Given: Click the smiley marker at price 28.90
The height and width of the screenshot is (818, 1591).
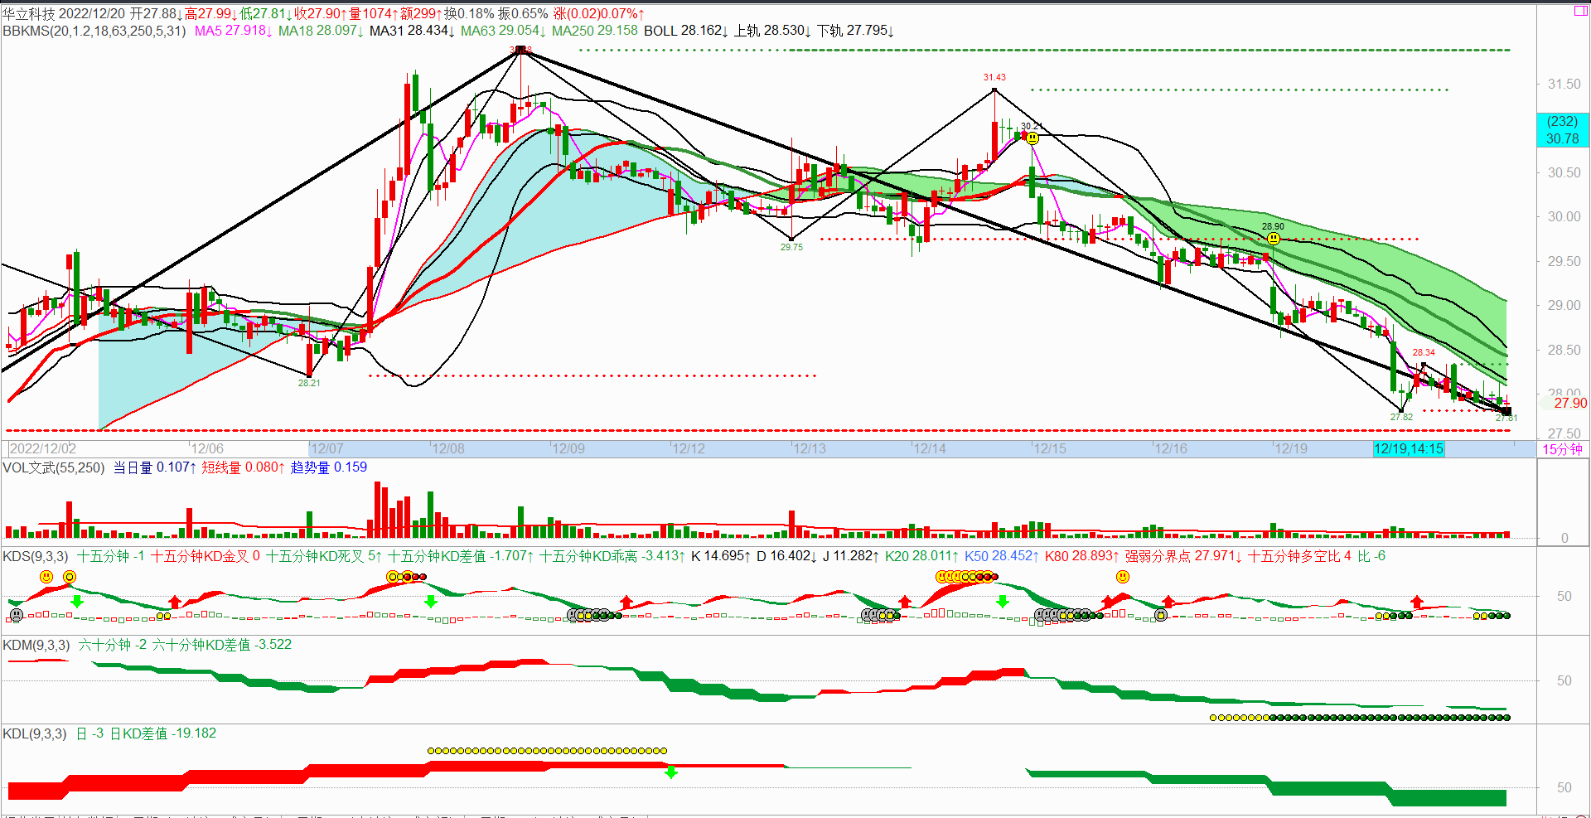Looking at the screenshot, I should coord(1274,239).
